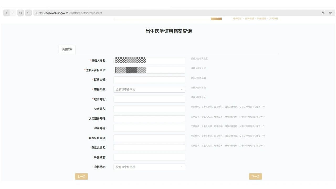Image resolution: width=336 pixels, height=189 pixels.
Task: Go to browser home icon
Action: 28,13
